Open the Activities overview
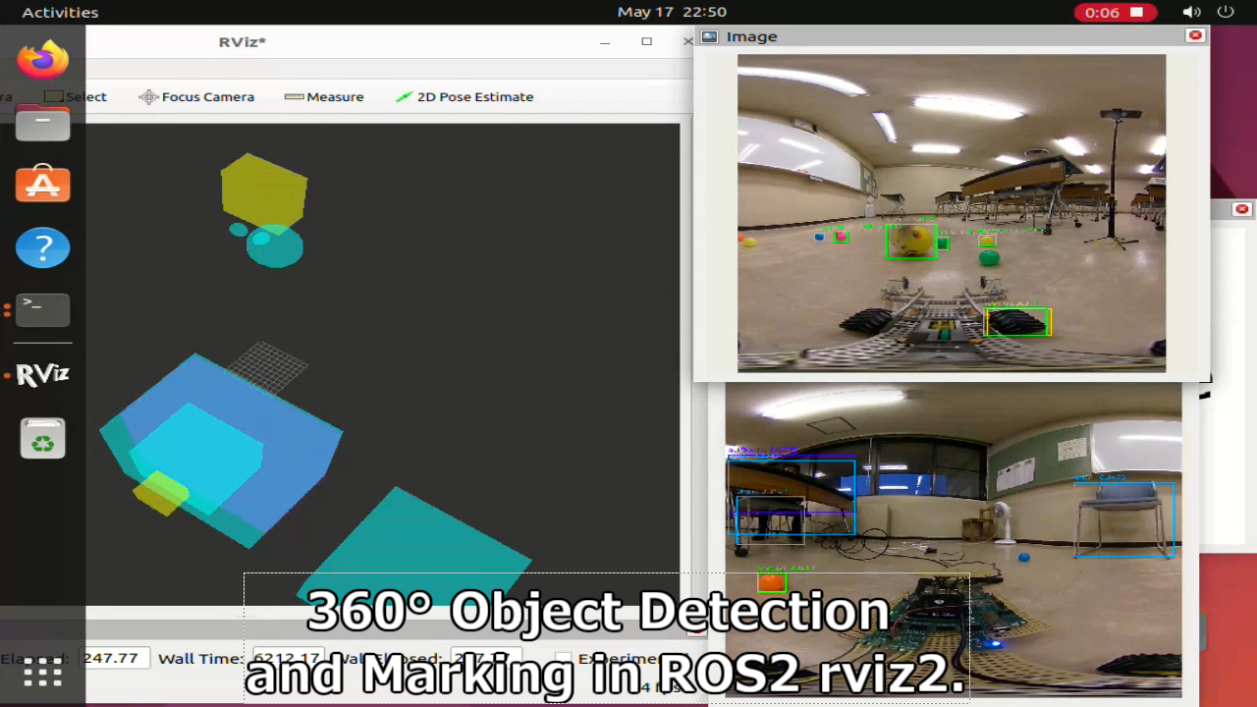 (x=60, y=13)
